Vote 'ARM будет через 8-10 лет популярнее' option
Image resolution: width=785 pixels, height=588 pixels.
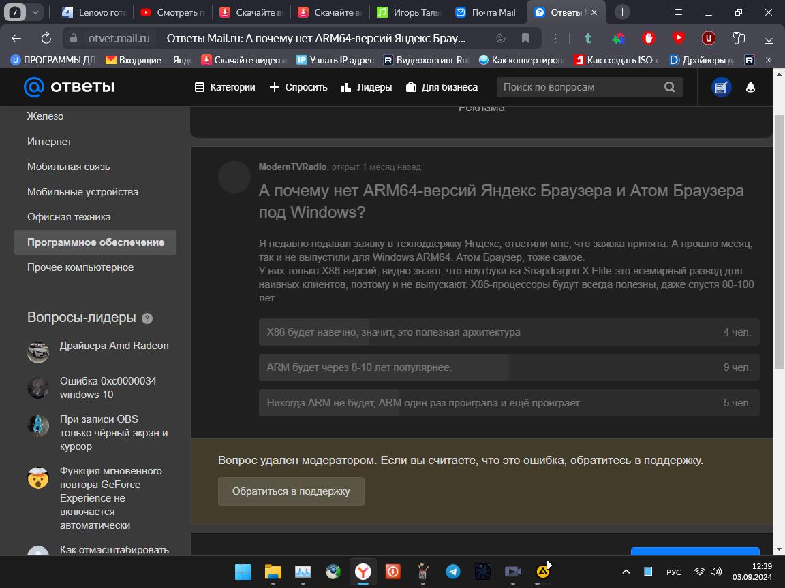[x=508, y=367]
